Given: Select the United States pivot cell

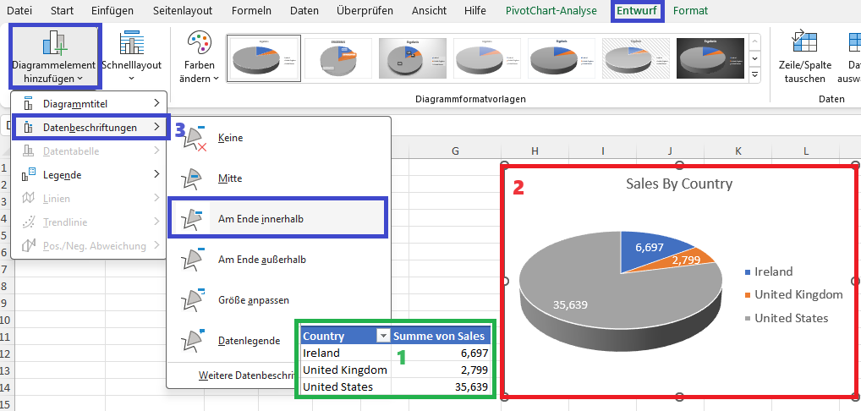Looking at the screenshot, I should click(345, 386).
